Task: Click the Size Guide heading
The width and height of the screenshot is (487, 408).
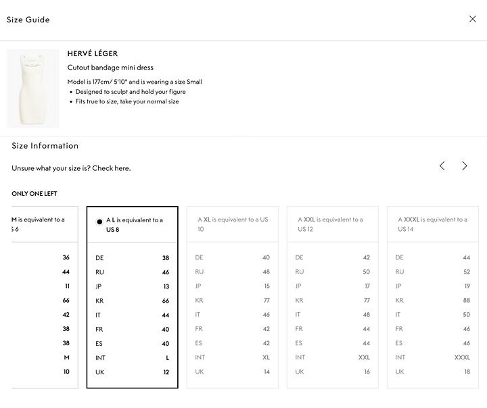Action: click(x=28, y=20)
